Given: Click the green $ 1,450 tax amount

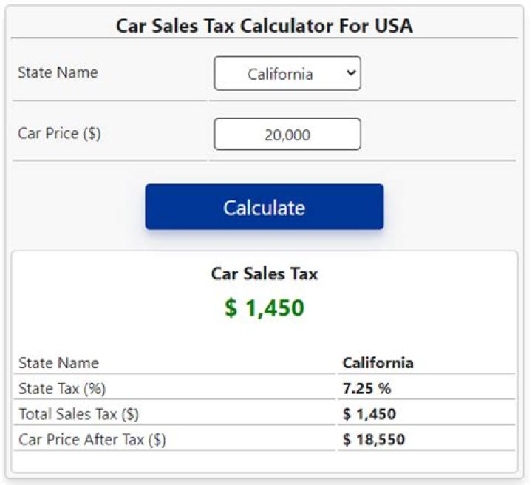Looking at the screenshot, I should pyautogui.click(x=265, y=308).
